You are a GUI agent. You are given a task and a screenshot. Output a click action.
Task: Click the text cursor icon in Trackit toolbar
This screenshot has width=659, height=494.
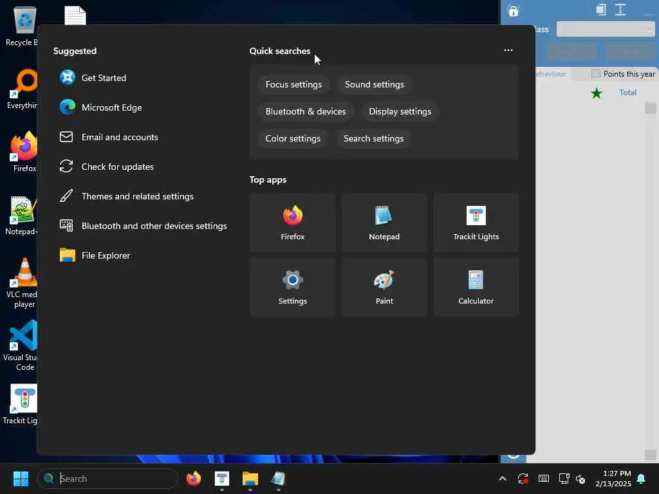(x=620, y=10)
